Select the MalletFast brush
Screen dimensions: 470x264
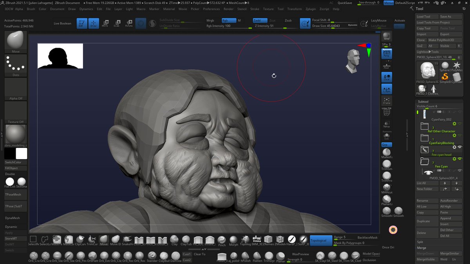[x=387, y=153]
